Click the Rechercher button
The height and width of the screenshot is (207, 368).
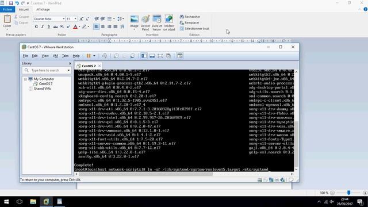click(190, 17)
